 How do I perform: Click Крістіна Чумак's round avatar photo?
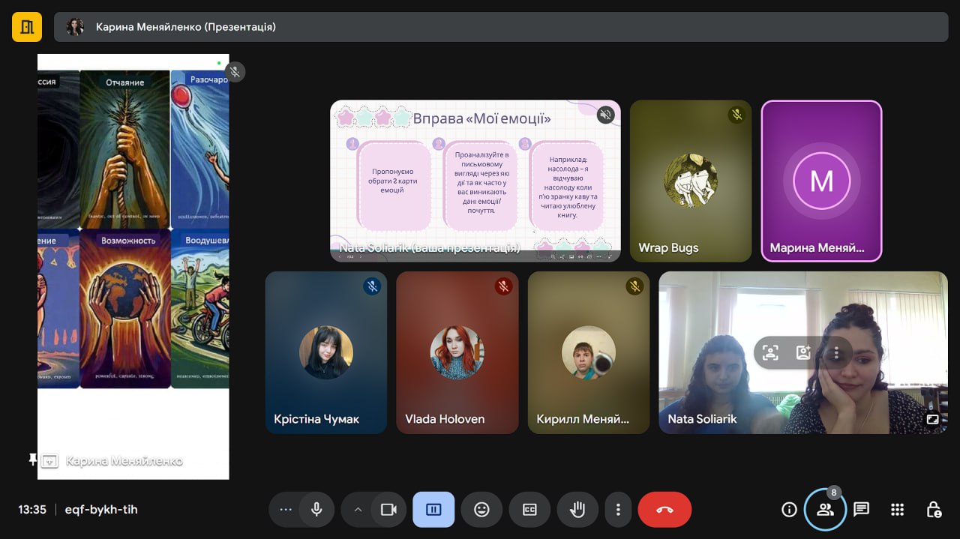(326, 352)
